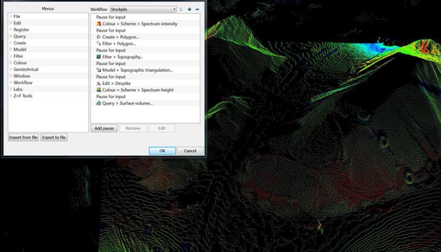The image size is (441, 252).
Task: Expand the File menu tree node
Action: tap(11, 16)
